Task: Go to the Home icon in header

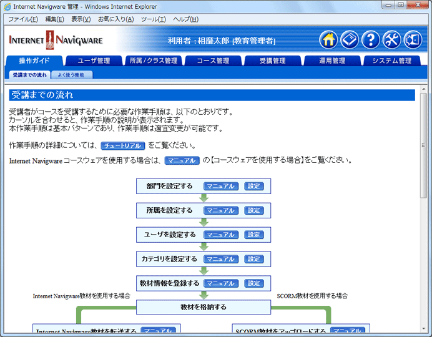Action: point(328,40)
